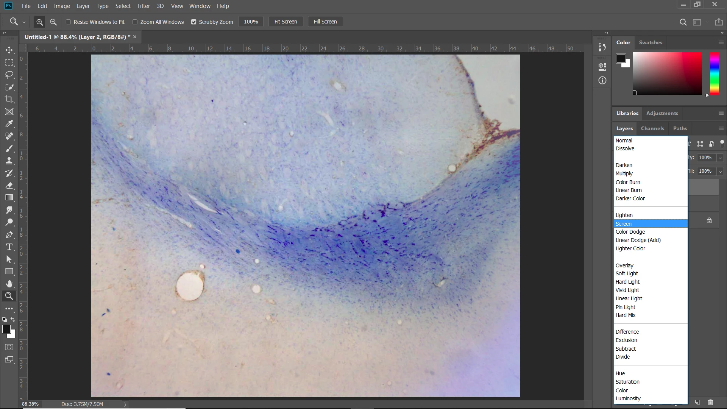
Task: Open the opacity 100% dropdown arrow
Action: point(720,158)
